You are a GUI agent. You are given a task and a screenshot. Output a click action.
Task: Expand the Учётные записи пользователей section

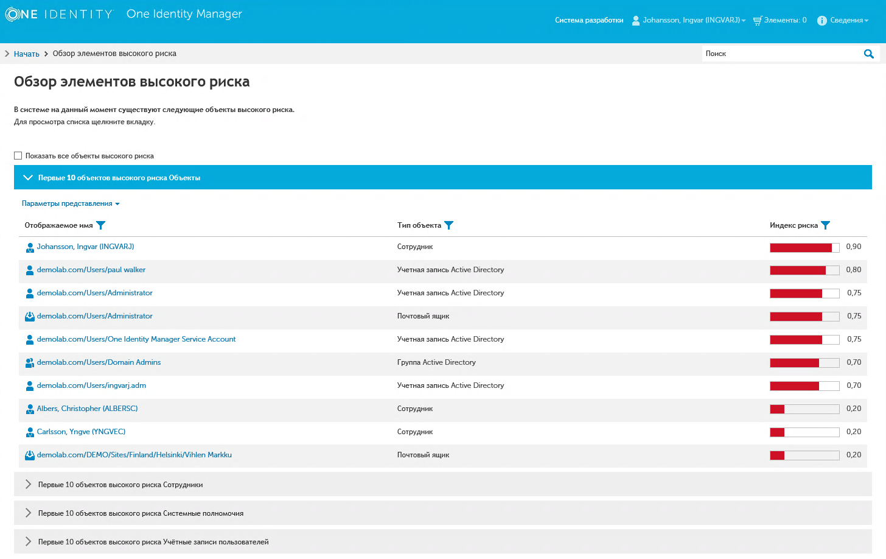[442, 541]
